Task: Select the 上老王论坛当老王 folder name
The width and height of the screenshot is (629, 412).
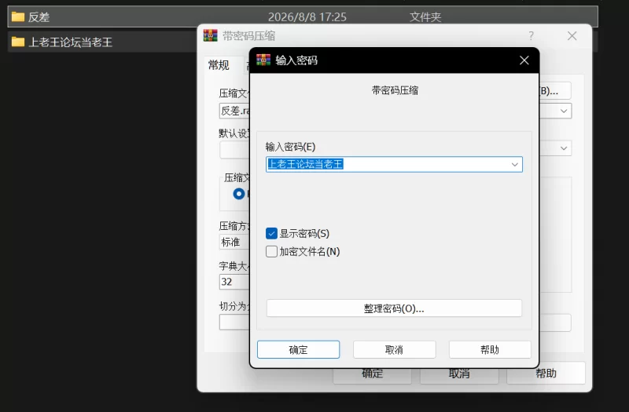Action: [71, 42]
